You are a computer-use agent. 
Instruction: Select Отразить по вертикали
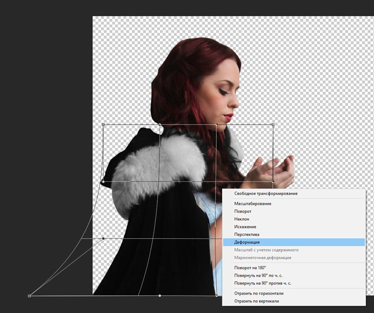294,301
